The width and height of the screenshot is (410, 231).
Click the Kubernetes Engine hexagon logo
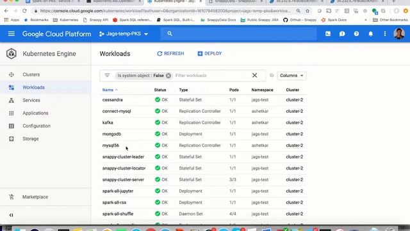pyautogui.click(x=12, y=54)
